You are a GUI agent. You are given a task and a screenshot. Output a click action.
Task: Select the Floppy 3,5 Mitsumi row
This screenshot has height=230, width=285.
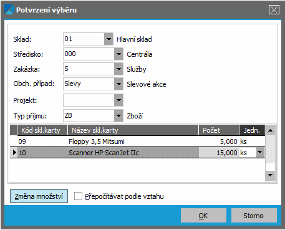[137, 141]
